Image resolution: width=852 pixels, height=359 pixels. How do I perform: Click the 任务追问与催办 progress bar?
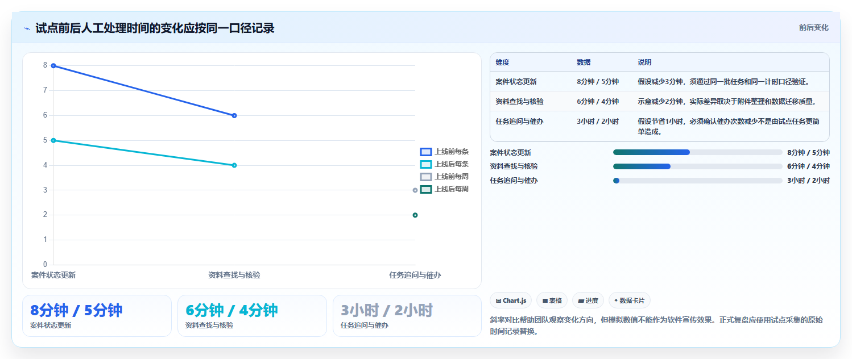[698, 181]
